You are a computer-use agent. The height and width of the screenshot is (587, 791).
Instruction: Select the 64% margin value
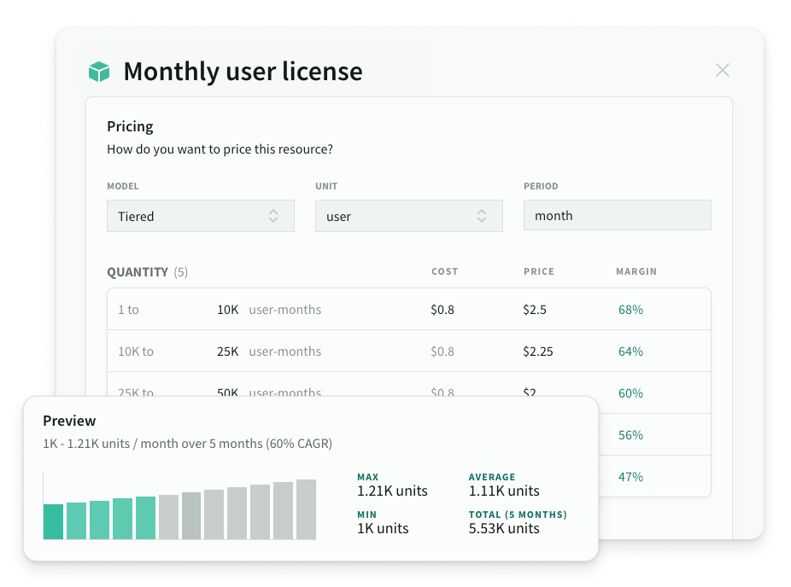630,352
